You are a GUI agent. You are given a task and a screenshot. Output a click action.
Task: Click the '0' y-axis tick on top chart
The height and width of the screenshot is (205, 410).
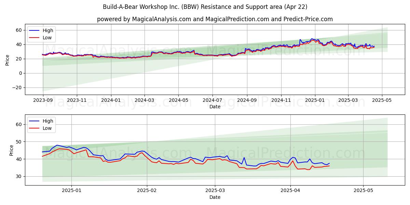point(20,73)
